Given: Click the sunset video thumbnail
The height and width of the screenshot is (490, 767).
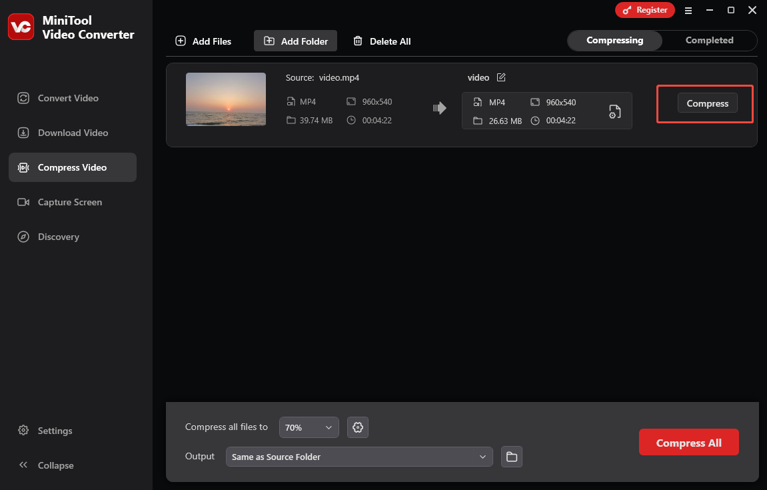Looking at the screenshot, I should pyautogui.click(x=226, y=99).
